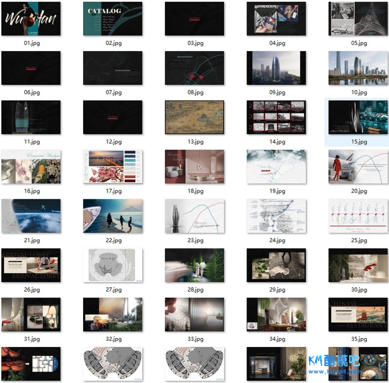Open the 13.jpg antique map thumbnail
The image size is (389, 383).
[194, 117]
